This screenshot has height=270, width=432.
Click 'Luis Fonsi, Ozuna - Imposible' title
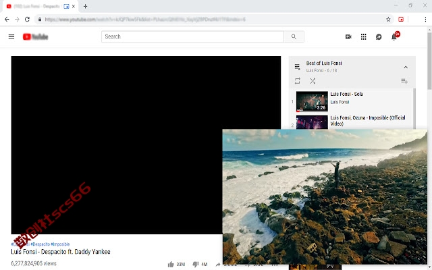(367, 121)
